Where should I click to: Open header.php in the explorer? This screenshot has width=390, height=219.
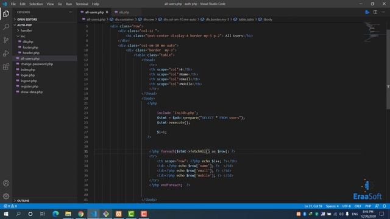tap(31, 53)
